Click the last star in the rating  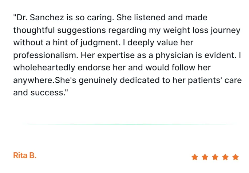pyautogui.click(x=235, y=157)
